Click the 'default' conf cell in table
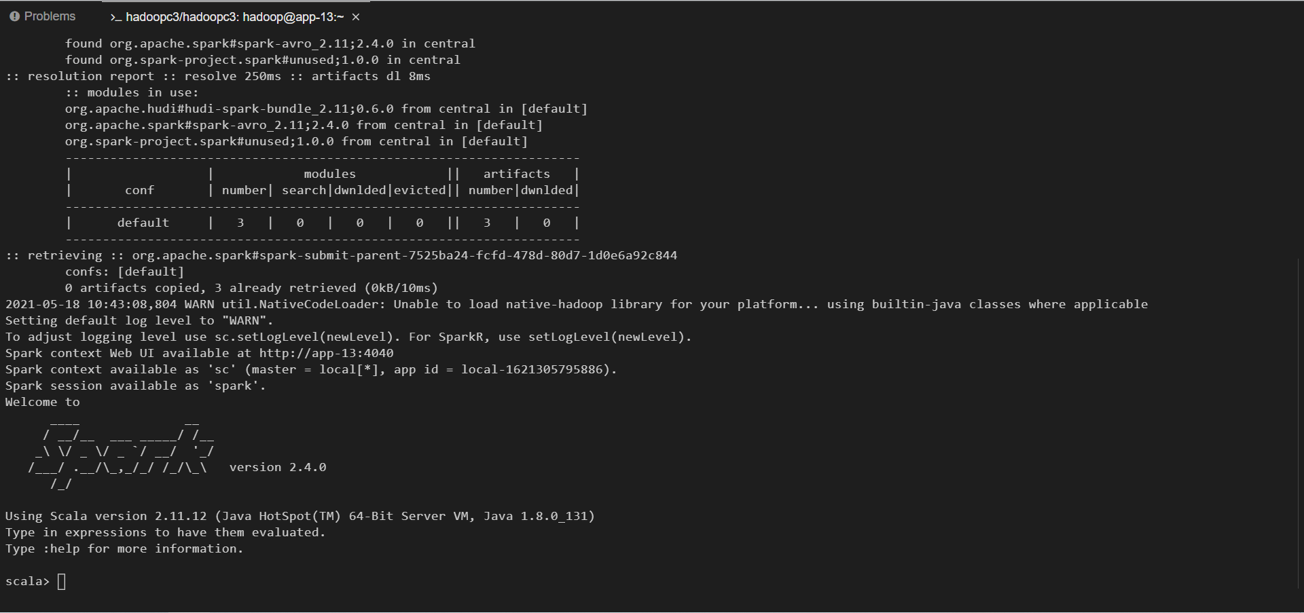This screenshot has width=1304, height=613. (x=143, y=223)
